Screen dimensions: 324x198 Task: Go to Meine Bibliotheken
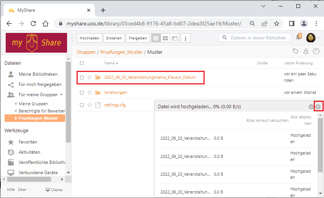coord(38,74)
